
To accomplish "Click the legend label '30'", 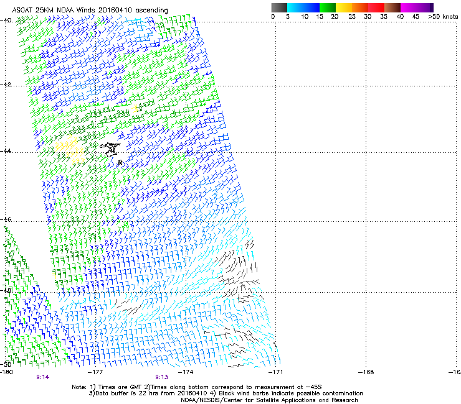I will [x=368, y=17].
